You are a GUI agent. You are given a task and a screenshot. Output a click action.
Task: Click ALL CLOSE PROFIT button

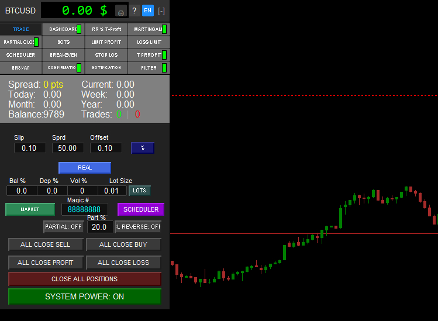tap(46, 263)
